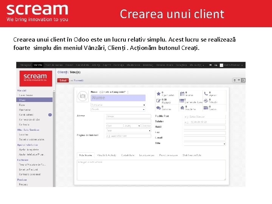Viewport: 272px width, 204px height.
Task: Click the contact photo placeholder camera icon
Action: 83,96
